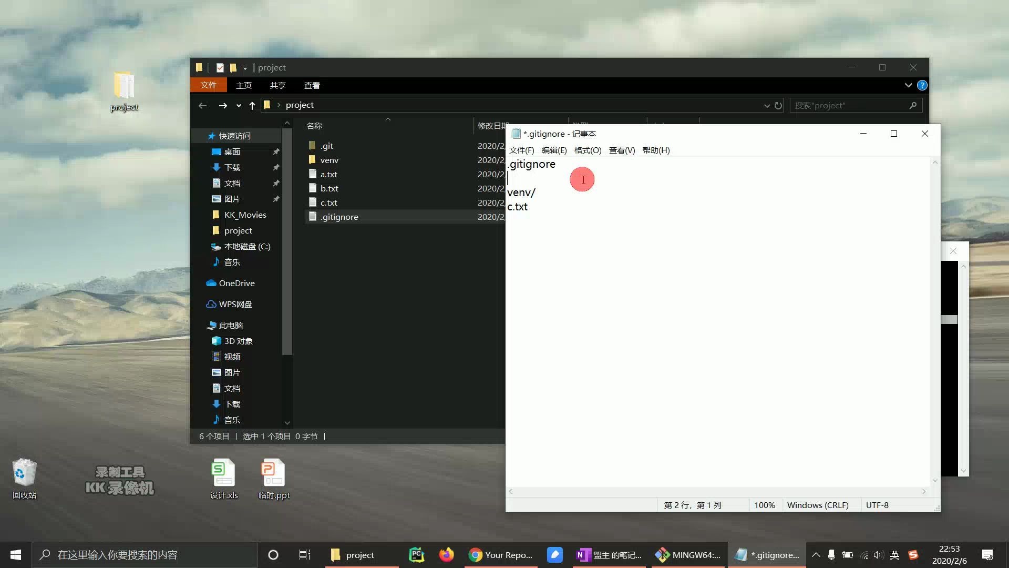Click the Explorer help question-mark icon
1009x568 pixels.
(x=922, y=85)
